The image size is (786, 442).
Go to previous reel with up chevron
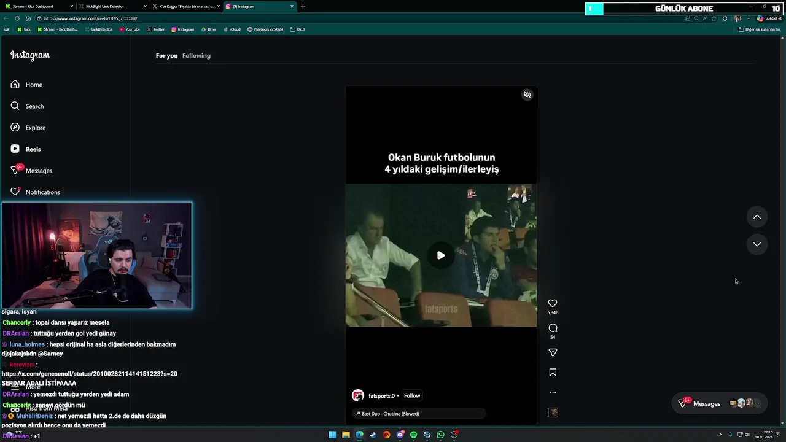coord(757,217)
